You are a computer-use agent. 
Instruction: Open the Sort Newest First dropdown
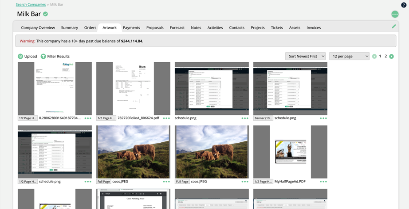tap(306, 56)
